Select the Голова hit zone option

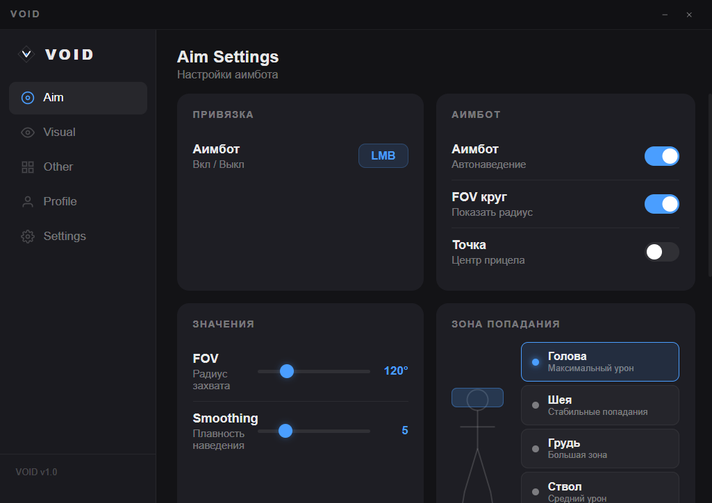click(x=600, y=362)
